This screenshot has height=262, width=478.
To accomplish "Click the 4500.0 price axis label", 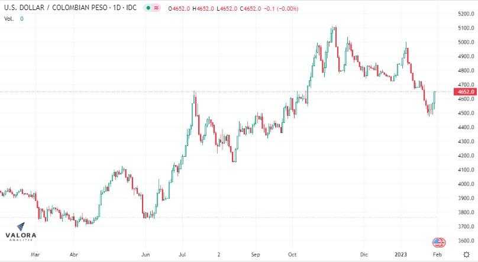I will (x=466, y=113).
